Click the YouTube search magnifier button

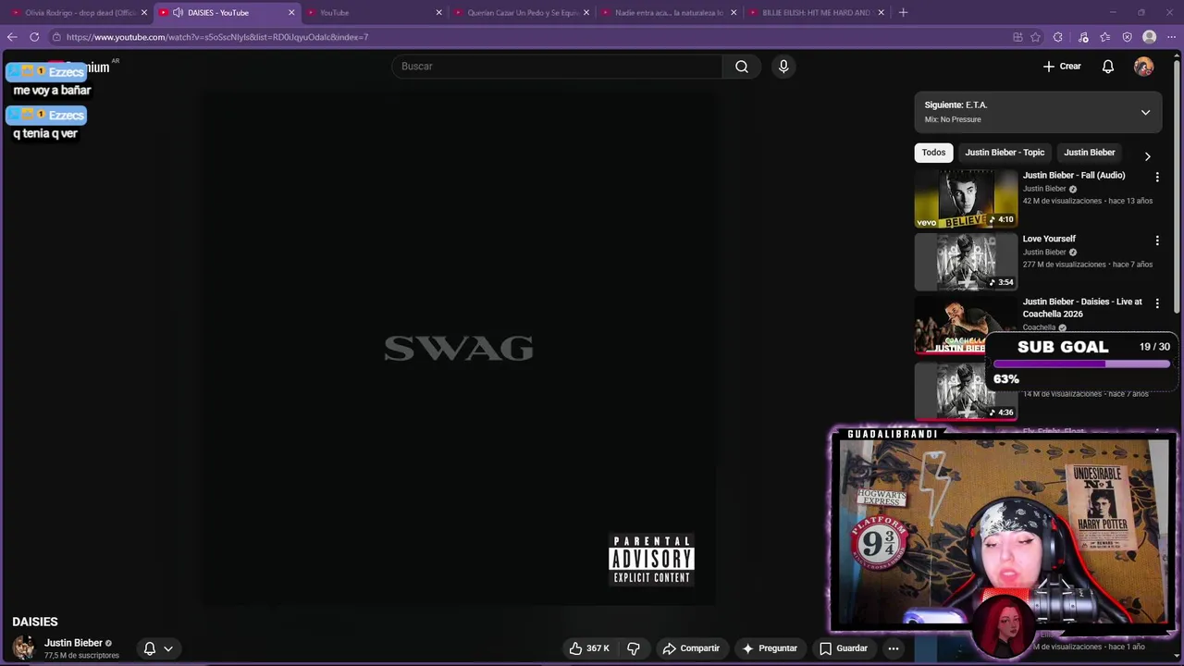(x=742, y=67)
